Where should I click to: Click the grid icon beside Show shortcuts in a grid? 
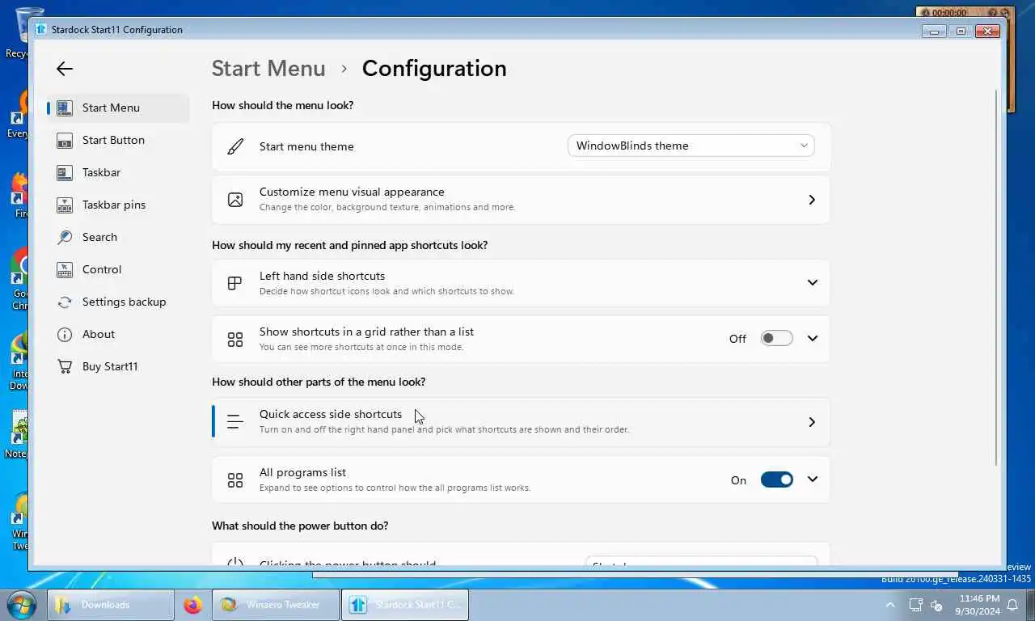point(235,339)
